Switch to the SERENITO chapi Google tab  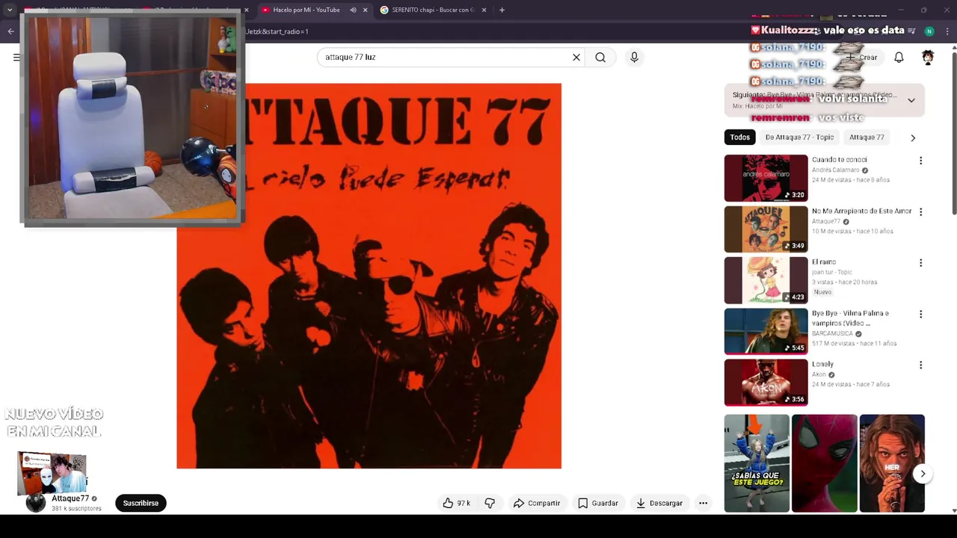(431, 10)
